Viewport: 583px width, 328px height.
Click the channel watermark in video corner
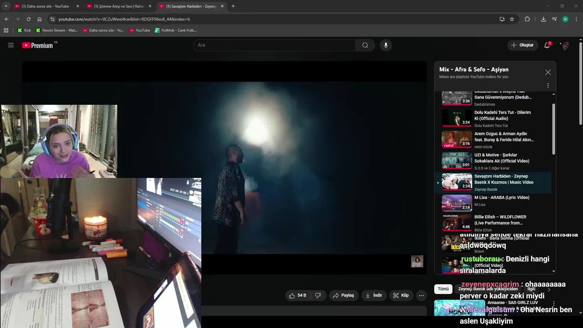coord(417,261)
